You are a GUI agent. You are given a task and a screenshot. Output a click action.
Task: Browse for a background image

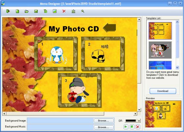pos(104,121)
